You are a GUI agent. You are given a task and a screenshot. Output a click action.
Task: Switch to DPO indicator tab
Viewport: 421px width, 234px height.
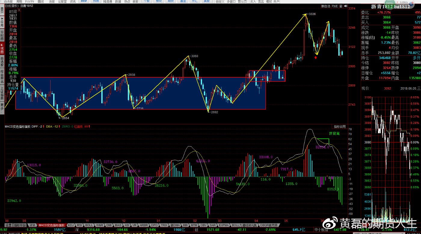(154, 225)
